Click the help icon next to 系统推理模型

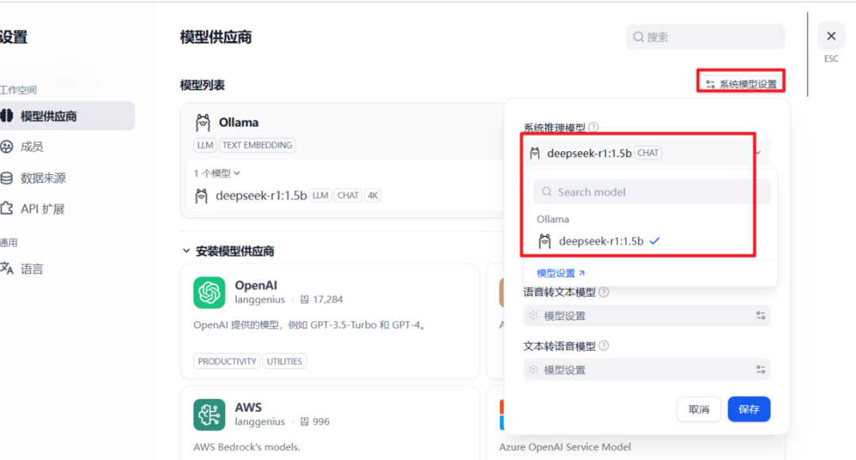[x=594, y=127]
